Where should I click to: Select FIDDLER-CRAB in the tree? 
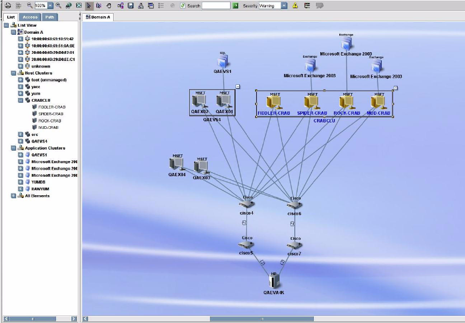pos(52,107)
